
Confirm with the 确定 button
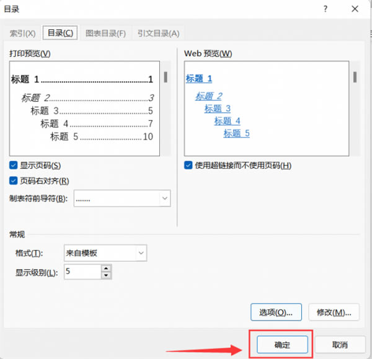pyautogui.click(x=282, y=345)
